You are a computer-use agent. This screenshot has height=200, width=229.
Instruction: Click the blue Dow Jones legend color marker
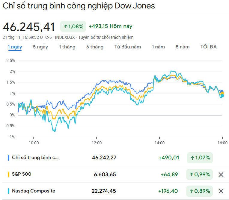click(8, 158)
